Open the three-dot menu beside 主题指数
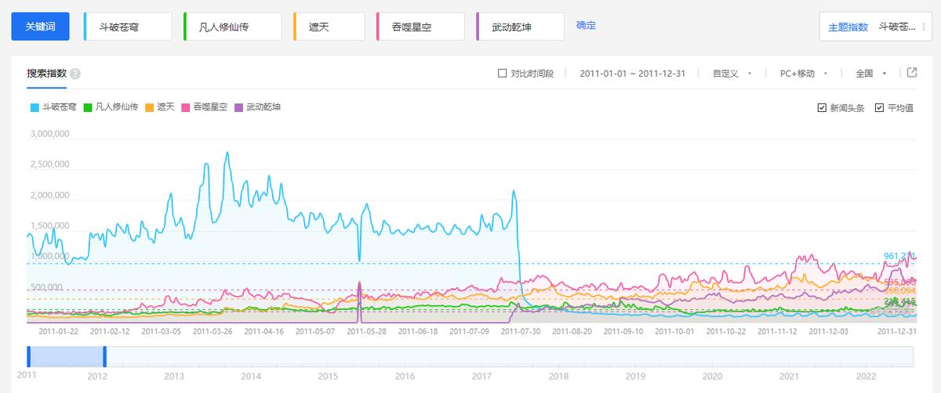This screenshot has height=393, width=941. pos(924,27)
